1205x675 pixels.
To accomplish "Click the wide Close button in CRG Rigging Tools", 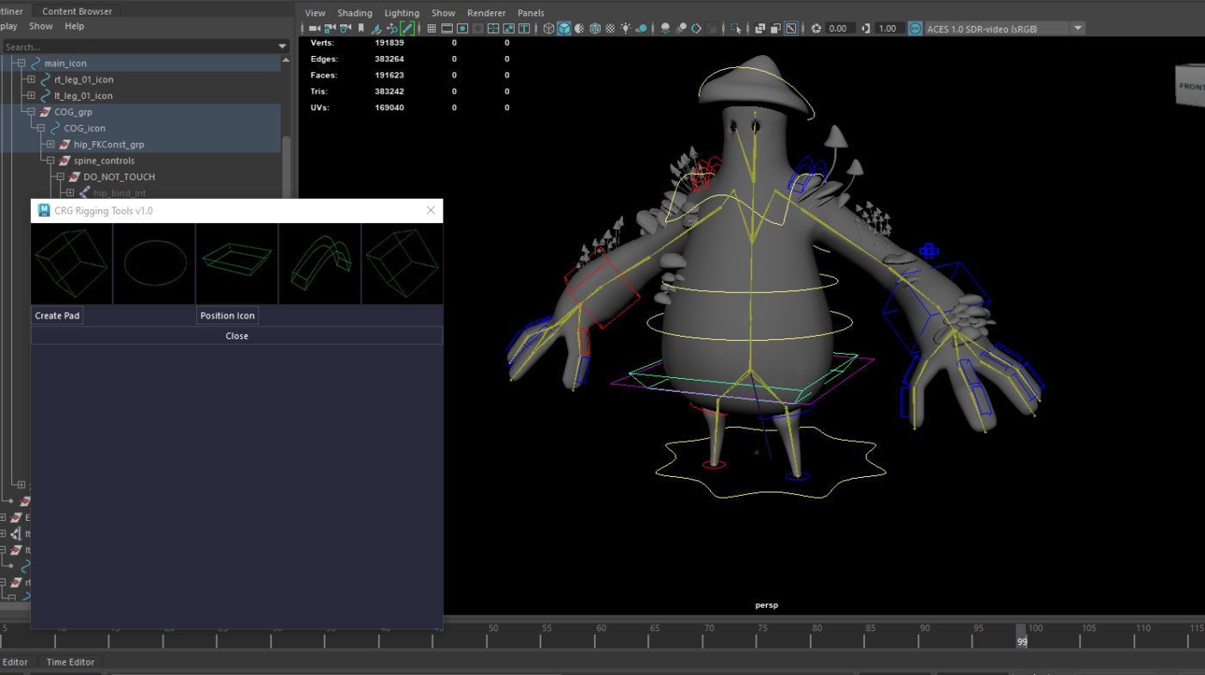I will [237, 336].
